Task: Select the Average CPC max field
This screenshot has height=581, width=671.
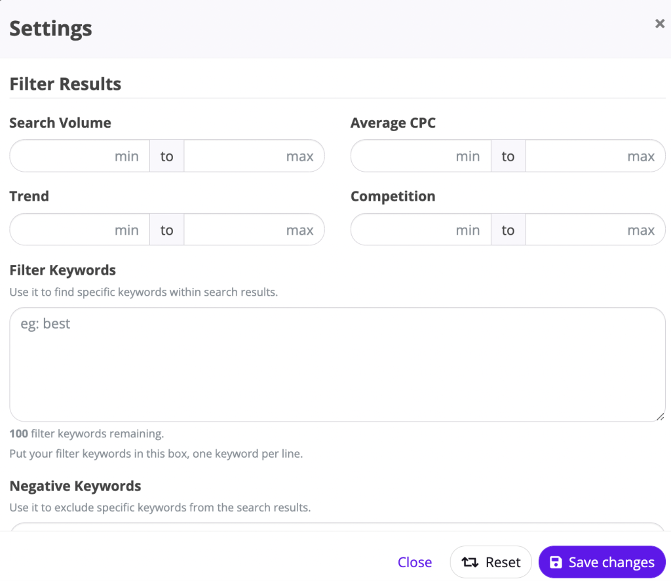Action: point(595,155)
